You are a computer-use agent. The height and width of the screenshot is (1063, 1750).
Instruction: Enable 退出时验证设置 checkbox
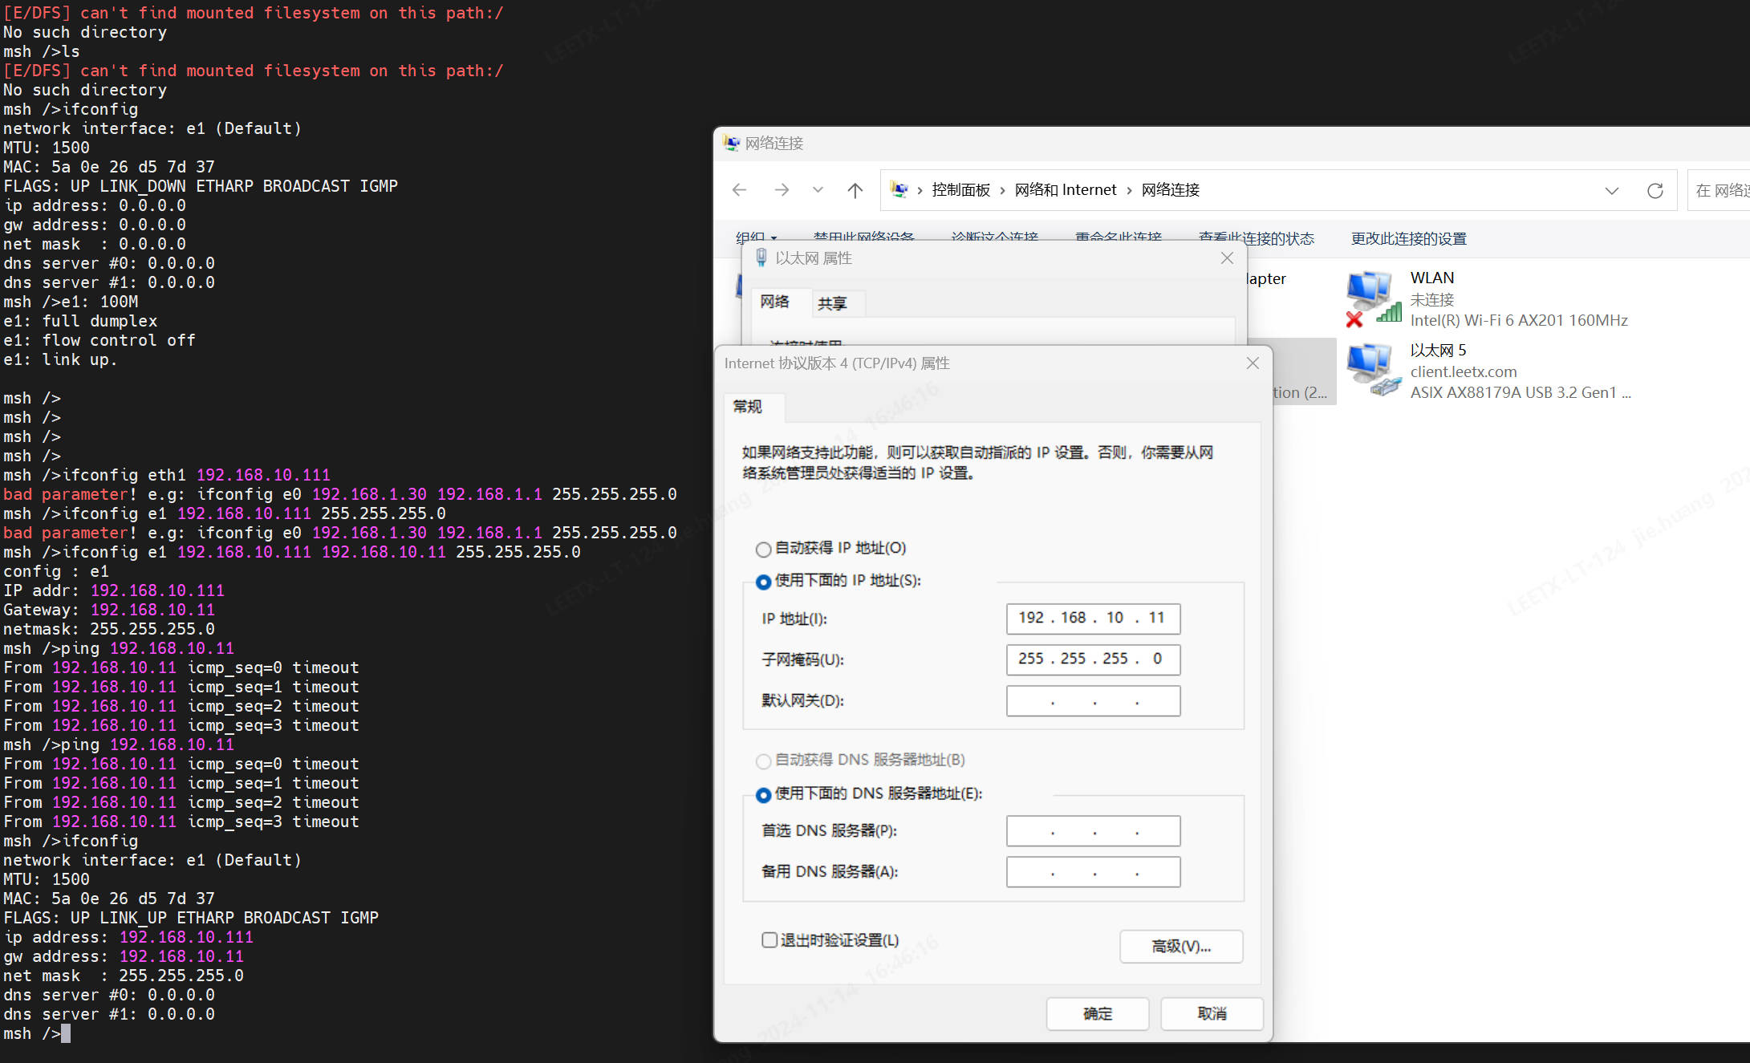[769, 939]
